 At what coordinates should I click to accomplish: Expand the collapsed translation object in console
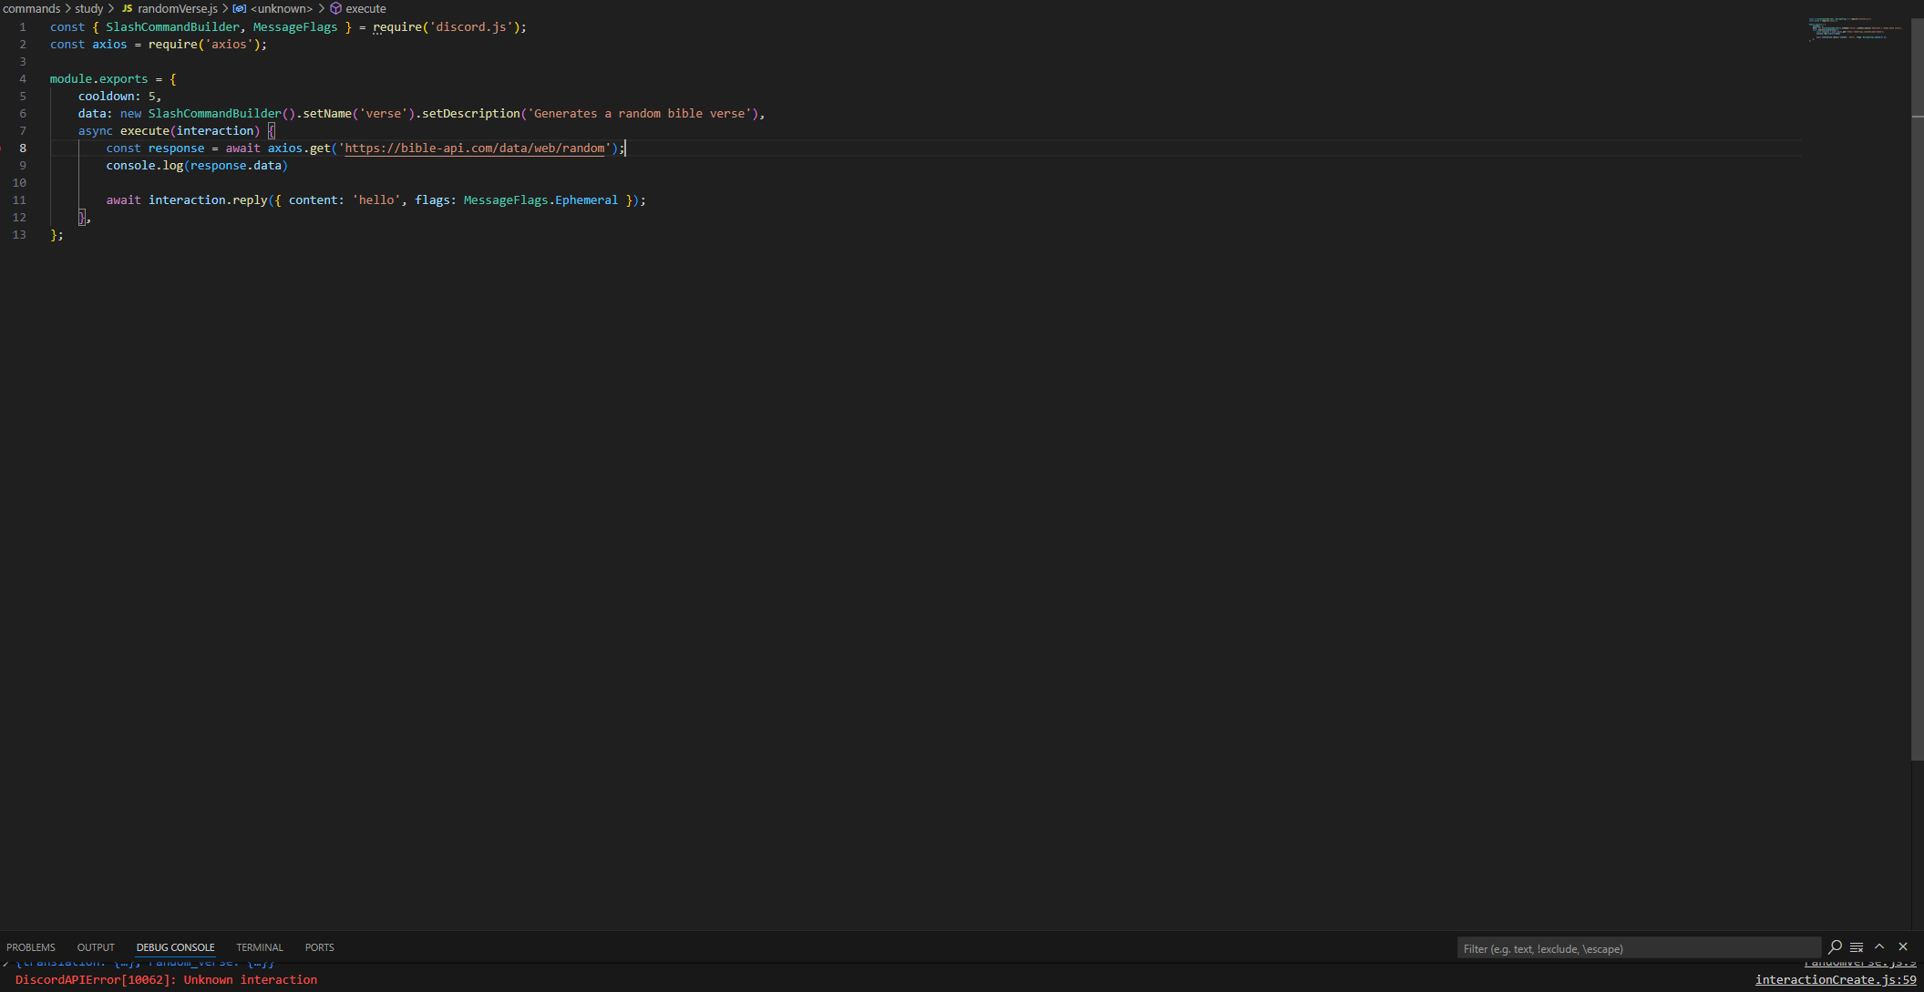tap(5, 964)
